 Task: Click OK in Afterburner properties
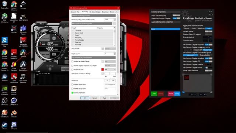(x=84, y=98)
